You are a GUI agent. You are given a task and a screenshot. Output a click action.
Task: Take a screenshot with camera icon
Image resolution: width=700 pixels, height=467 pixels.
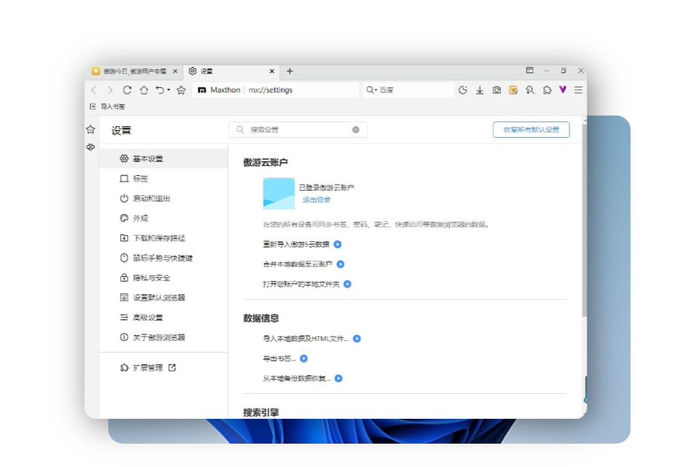[496, 90]
